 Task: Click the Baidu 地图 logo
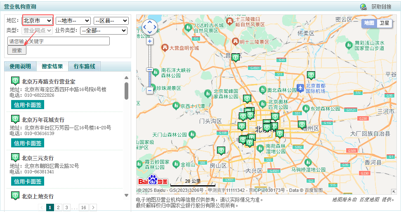tap(153, 180)
